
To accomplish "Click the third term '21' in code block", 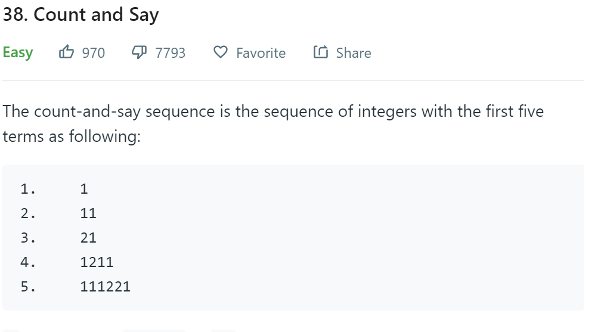I will pos(88,238).
